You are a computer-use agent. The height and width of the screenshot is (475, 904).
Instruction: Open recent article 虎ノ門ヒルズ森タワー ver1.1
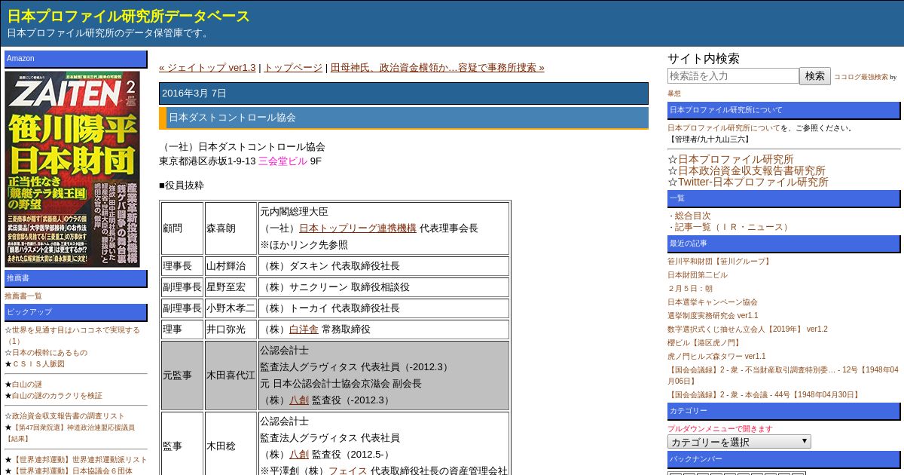716,357
